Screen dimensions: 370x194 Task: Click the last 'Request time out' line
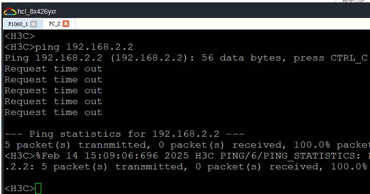pos(54,112)
